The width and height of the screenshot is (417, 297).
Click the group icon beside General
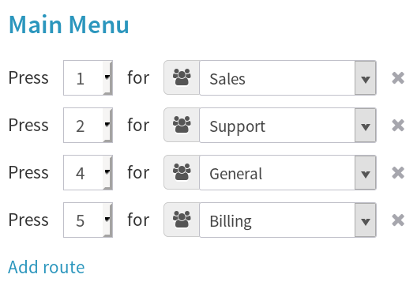point(182,172)
